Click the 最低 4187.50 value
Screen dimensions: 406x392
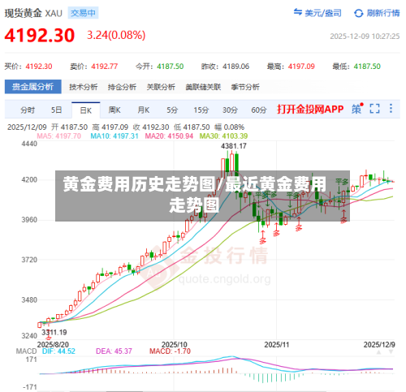[x=367, y=67]
